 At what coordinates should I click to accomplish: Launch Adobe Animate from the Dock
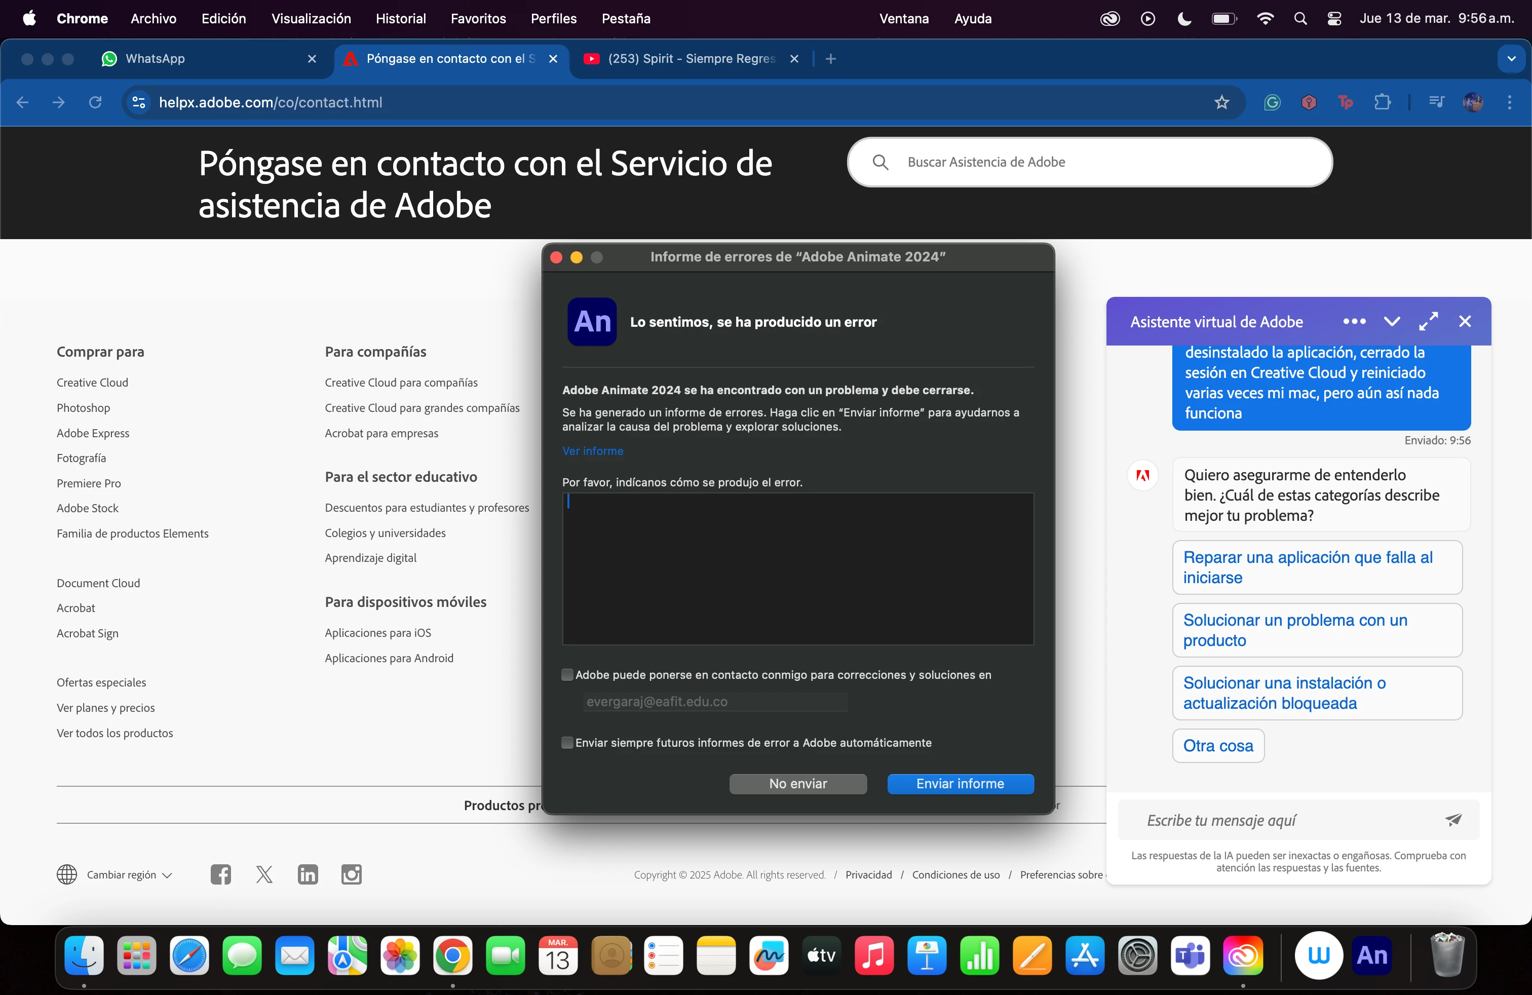(x=1371, y=956)
